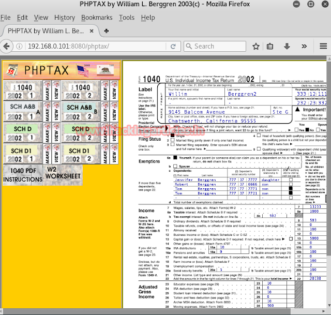Click the calendar icon in PHPTAX header

point(12,70)
